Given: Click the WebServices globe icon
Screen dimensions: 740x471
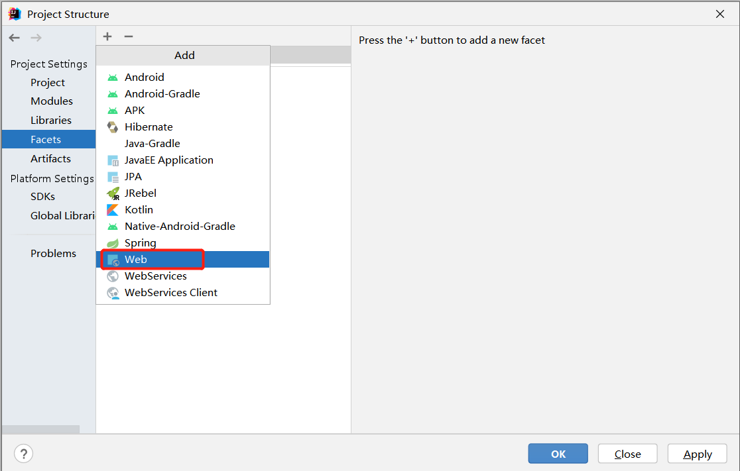Looking at the screenshot, I should (113, 276).
